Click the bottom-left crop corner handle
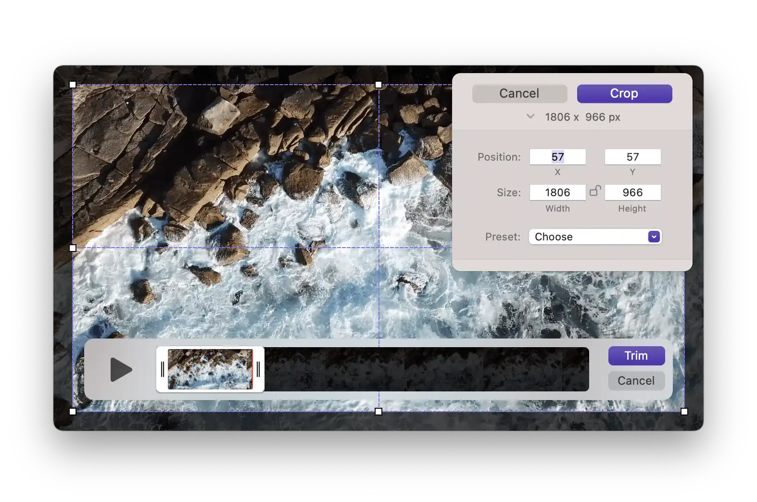The width and height of the screenshot is (757, 502). 73,412
